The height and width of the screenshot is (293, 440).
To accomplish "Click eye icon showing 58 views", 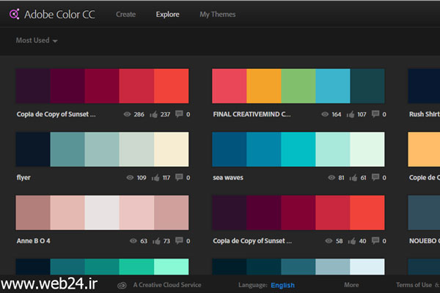I will [329, 241].
